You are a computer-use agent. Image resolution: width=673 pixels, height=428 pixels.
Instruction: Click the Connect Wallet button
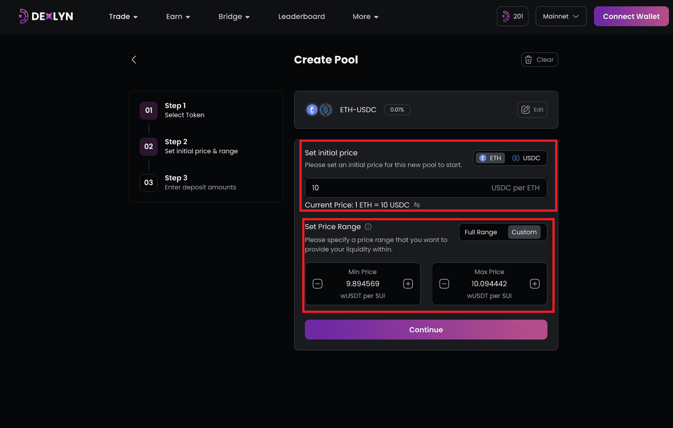tap(631, 16)
